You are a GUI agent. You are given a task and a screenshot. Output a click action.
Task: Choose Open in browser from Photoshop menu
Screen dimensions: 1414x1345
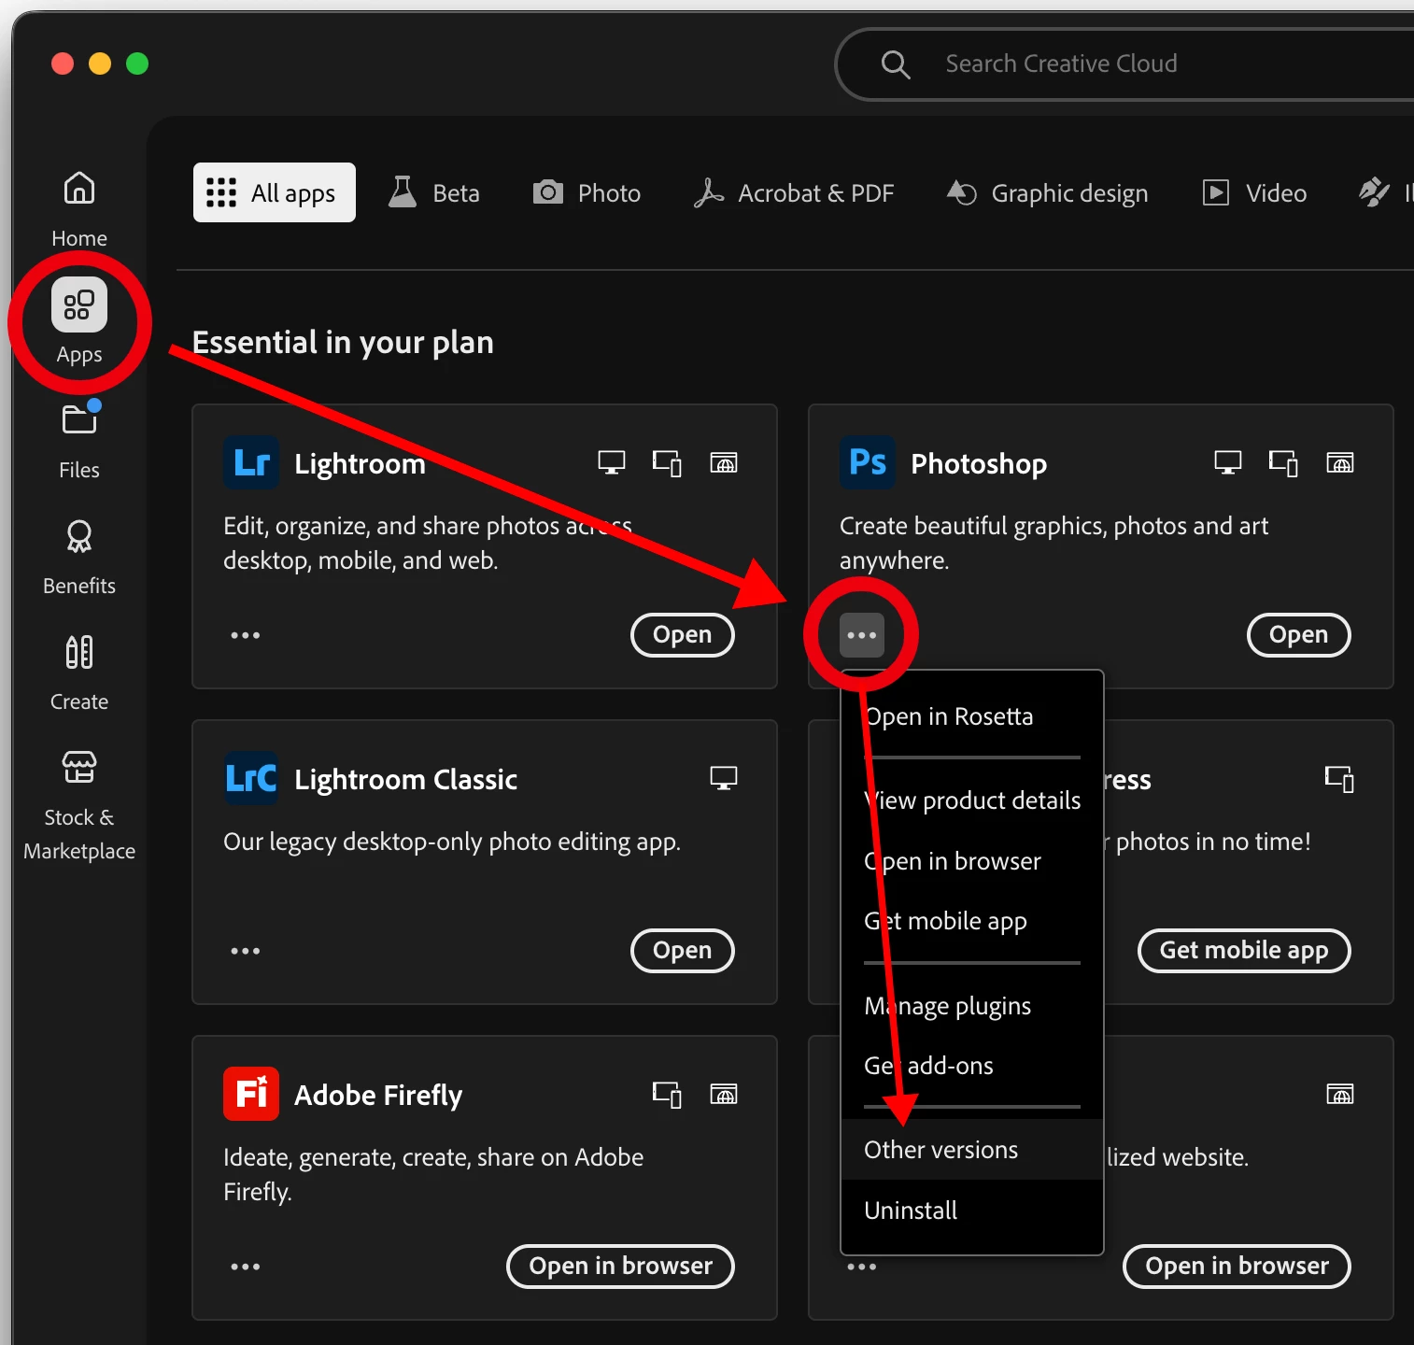point(972,861)
